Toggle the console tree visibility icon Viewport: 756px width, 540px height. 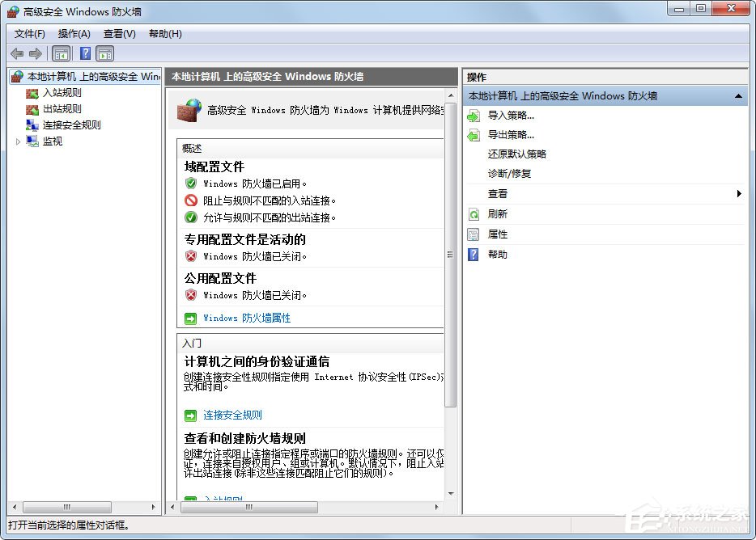click(x=61, y=53)
